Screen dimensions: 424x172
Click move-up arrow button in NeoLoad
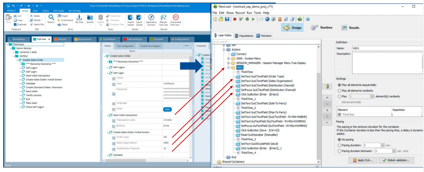328,97
